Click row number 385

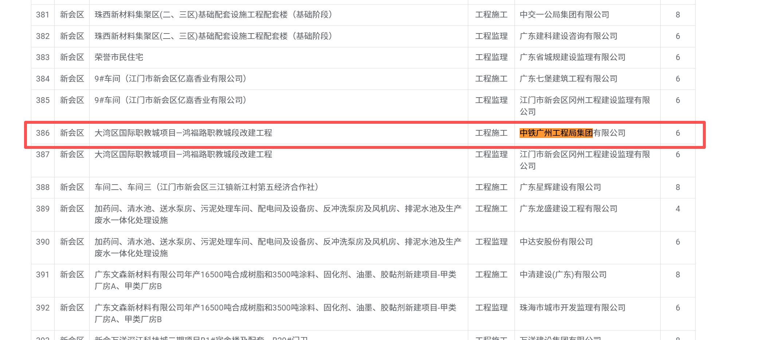click(43, 100)
